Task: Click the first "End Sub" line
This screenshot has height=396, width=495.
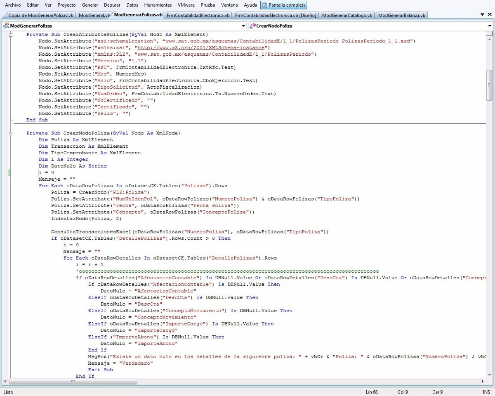Action: coord(37,120)
